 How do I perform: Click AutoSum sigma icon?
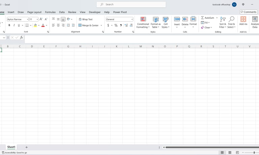[202, 18]
